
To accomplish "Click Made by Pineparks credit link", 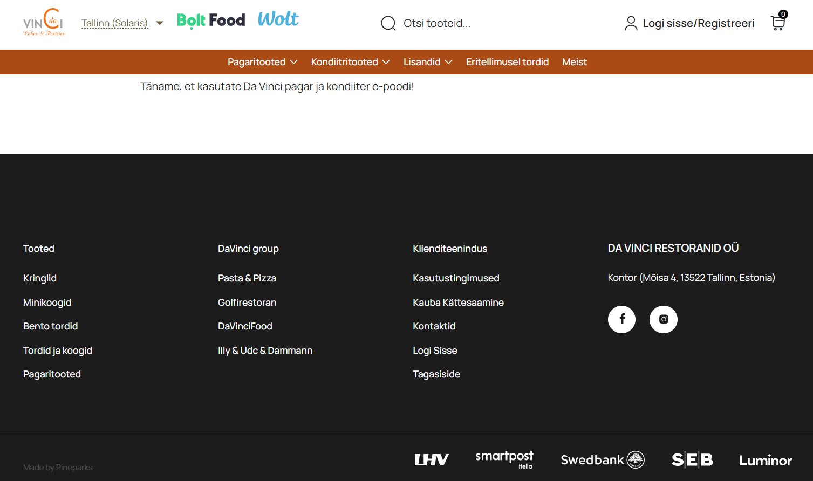I will coord(58,468).
